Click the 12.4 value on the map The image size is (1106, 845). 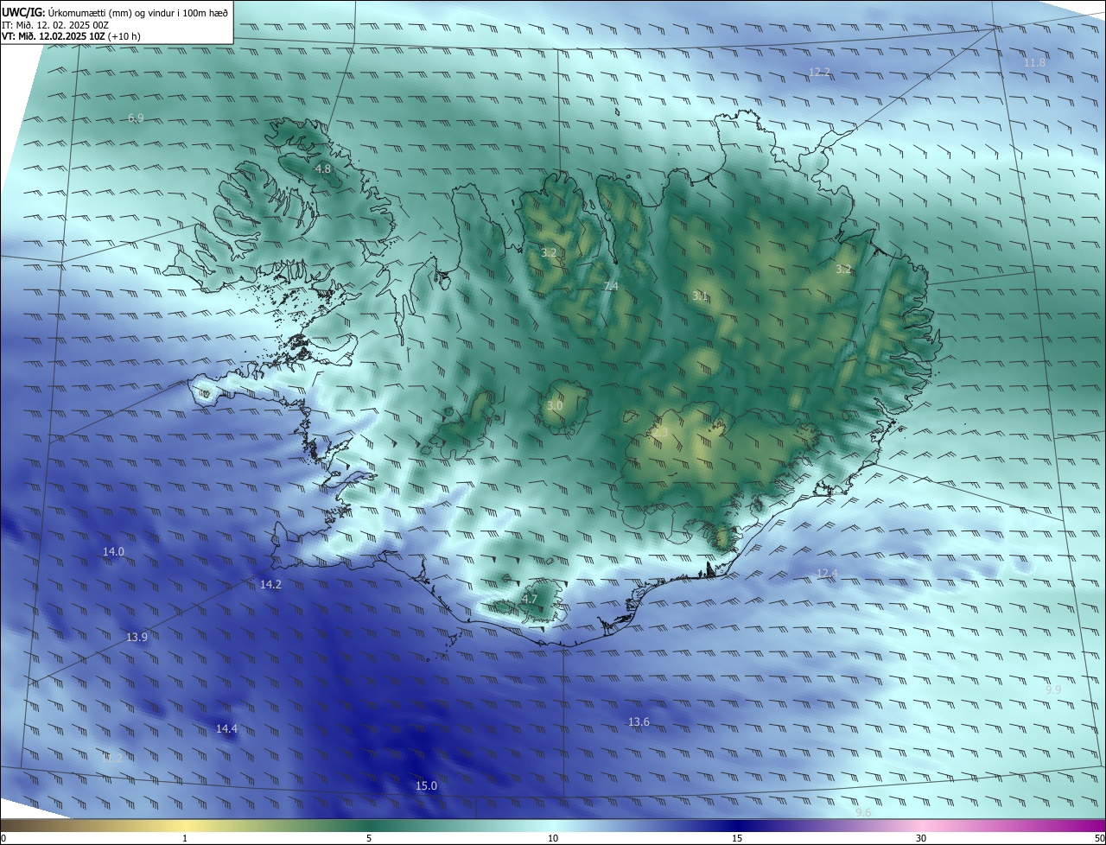point(827,573)
